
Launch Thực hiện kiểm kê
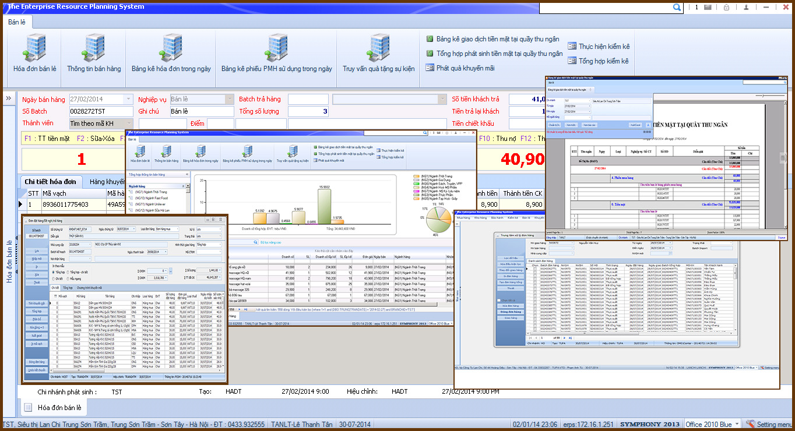pos(599,47)
